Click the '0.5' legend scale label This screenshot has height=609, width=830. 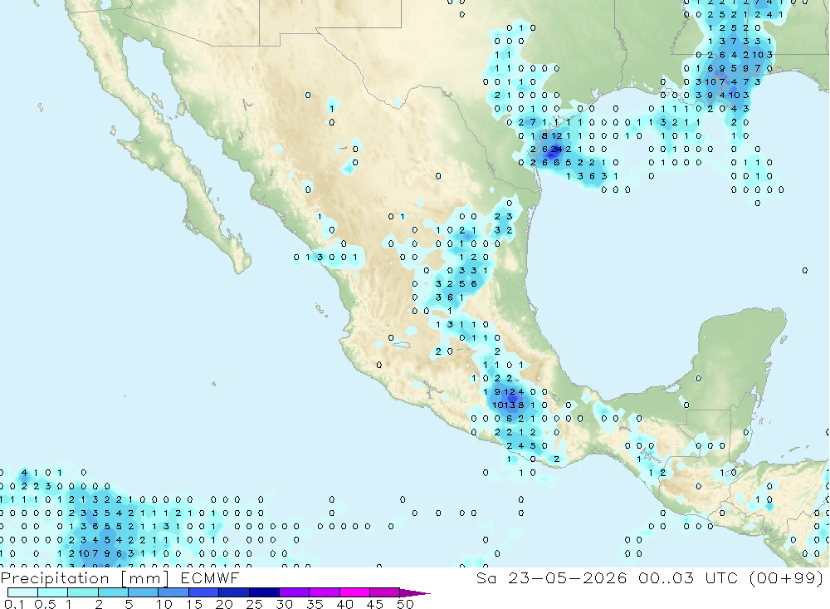pos(45,604)
